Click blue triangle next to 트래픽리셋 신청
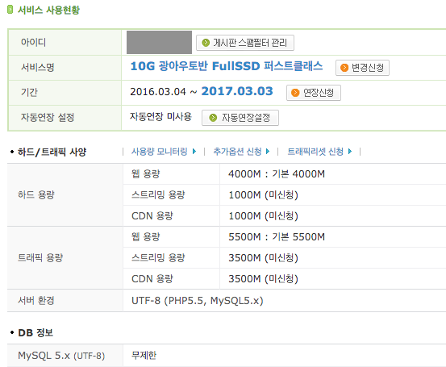The image size is (446, 367). 350,152
